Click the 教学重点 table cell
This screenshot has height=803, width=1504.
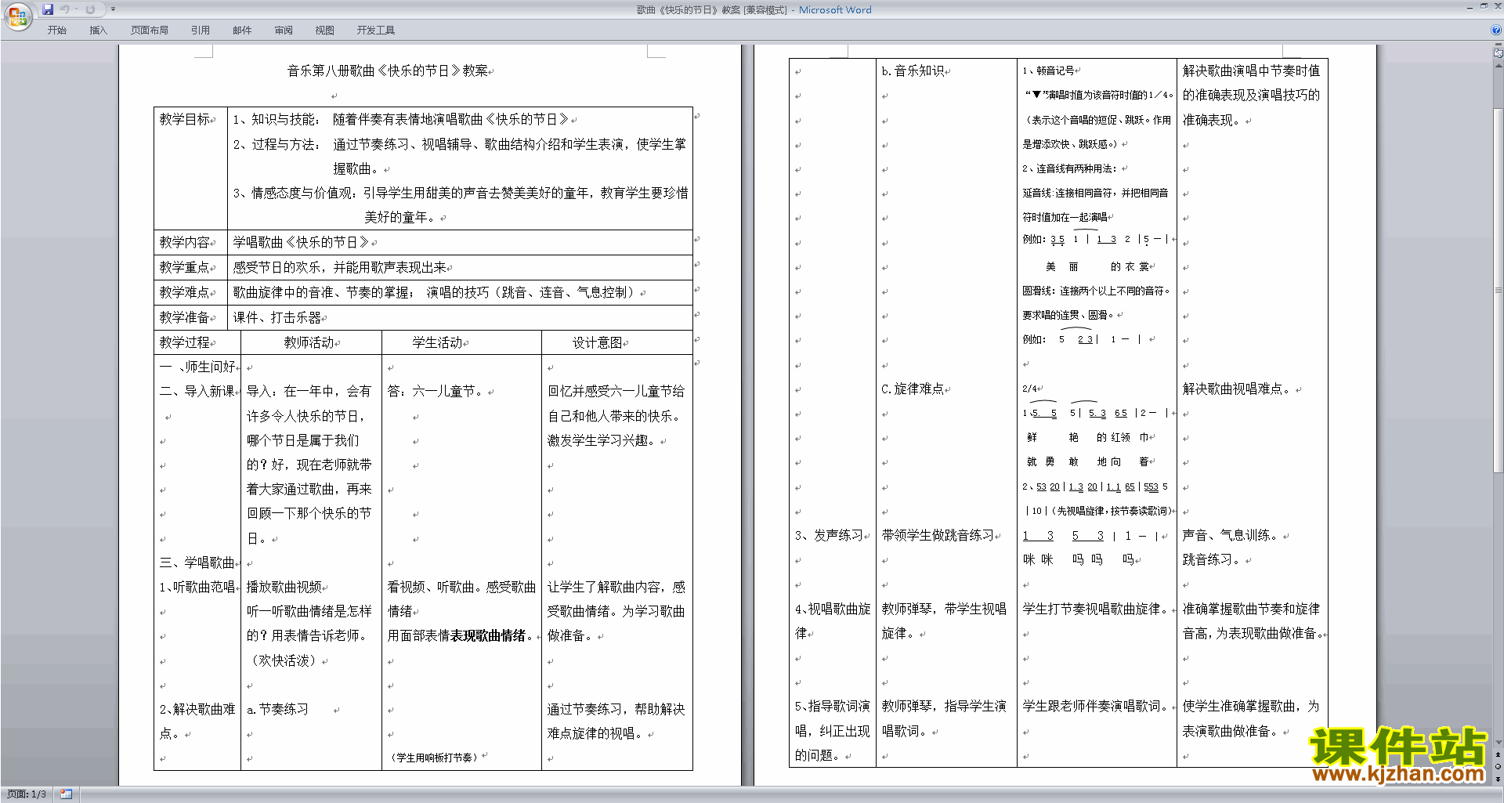click(190, 267)
